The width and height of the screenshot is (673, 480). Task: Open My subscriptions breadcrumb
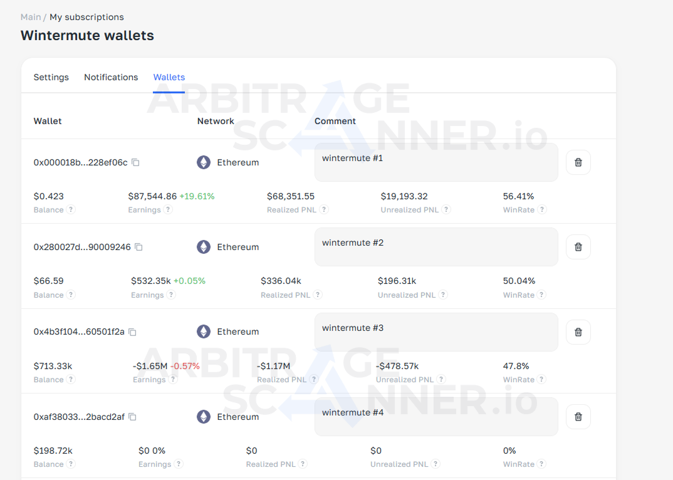coord(86,17)
